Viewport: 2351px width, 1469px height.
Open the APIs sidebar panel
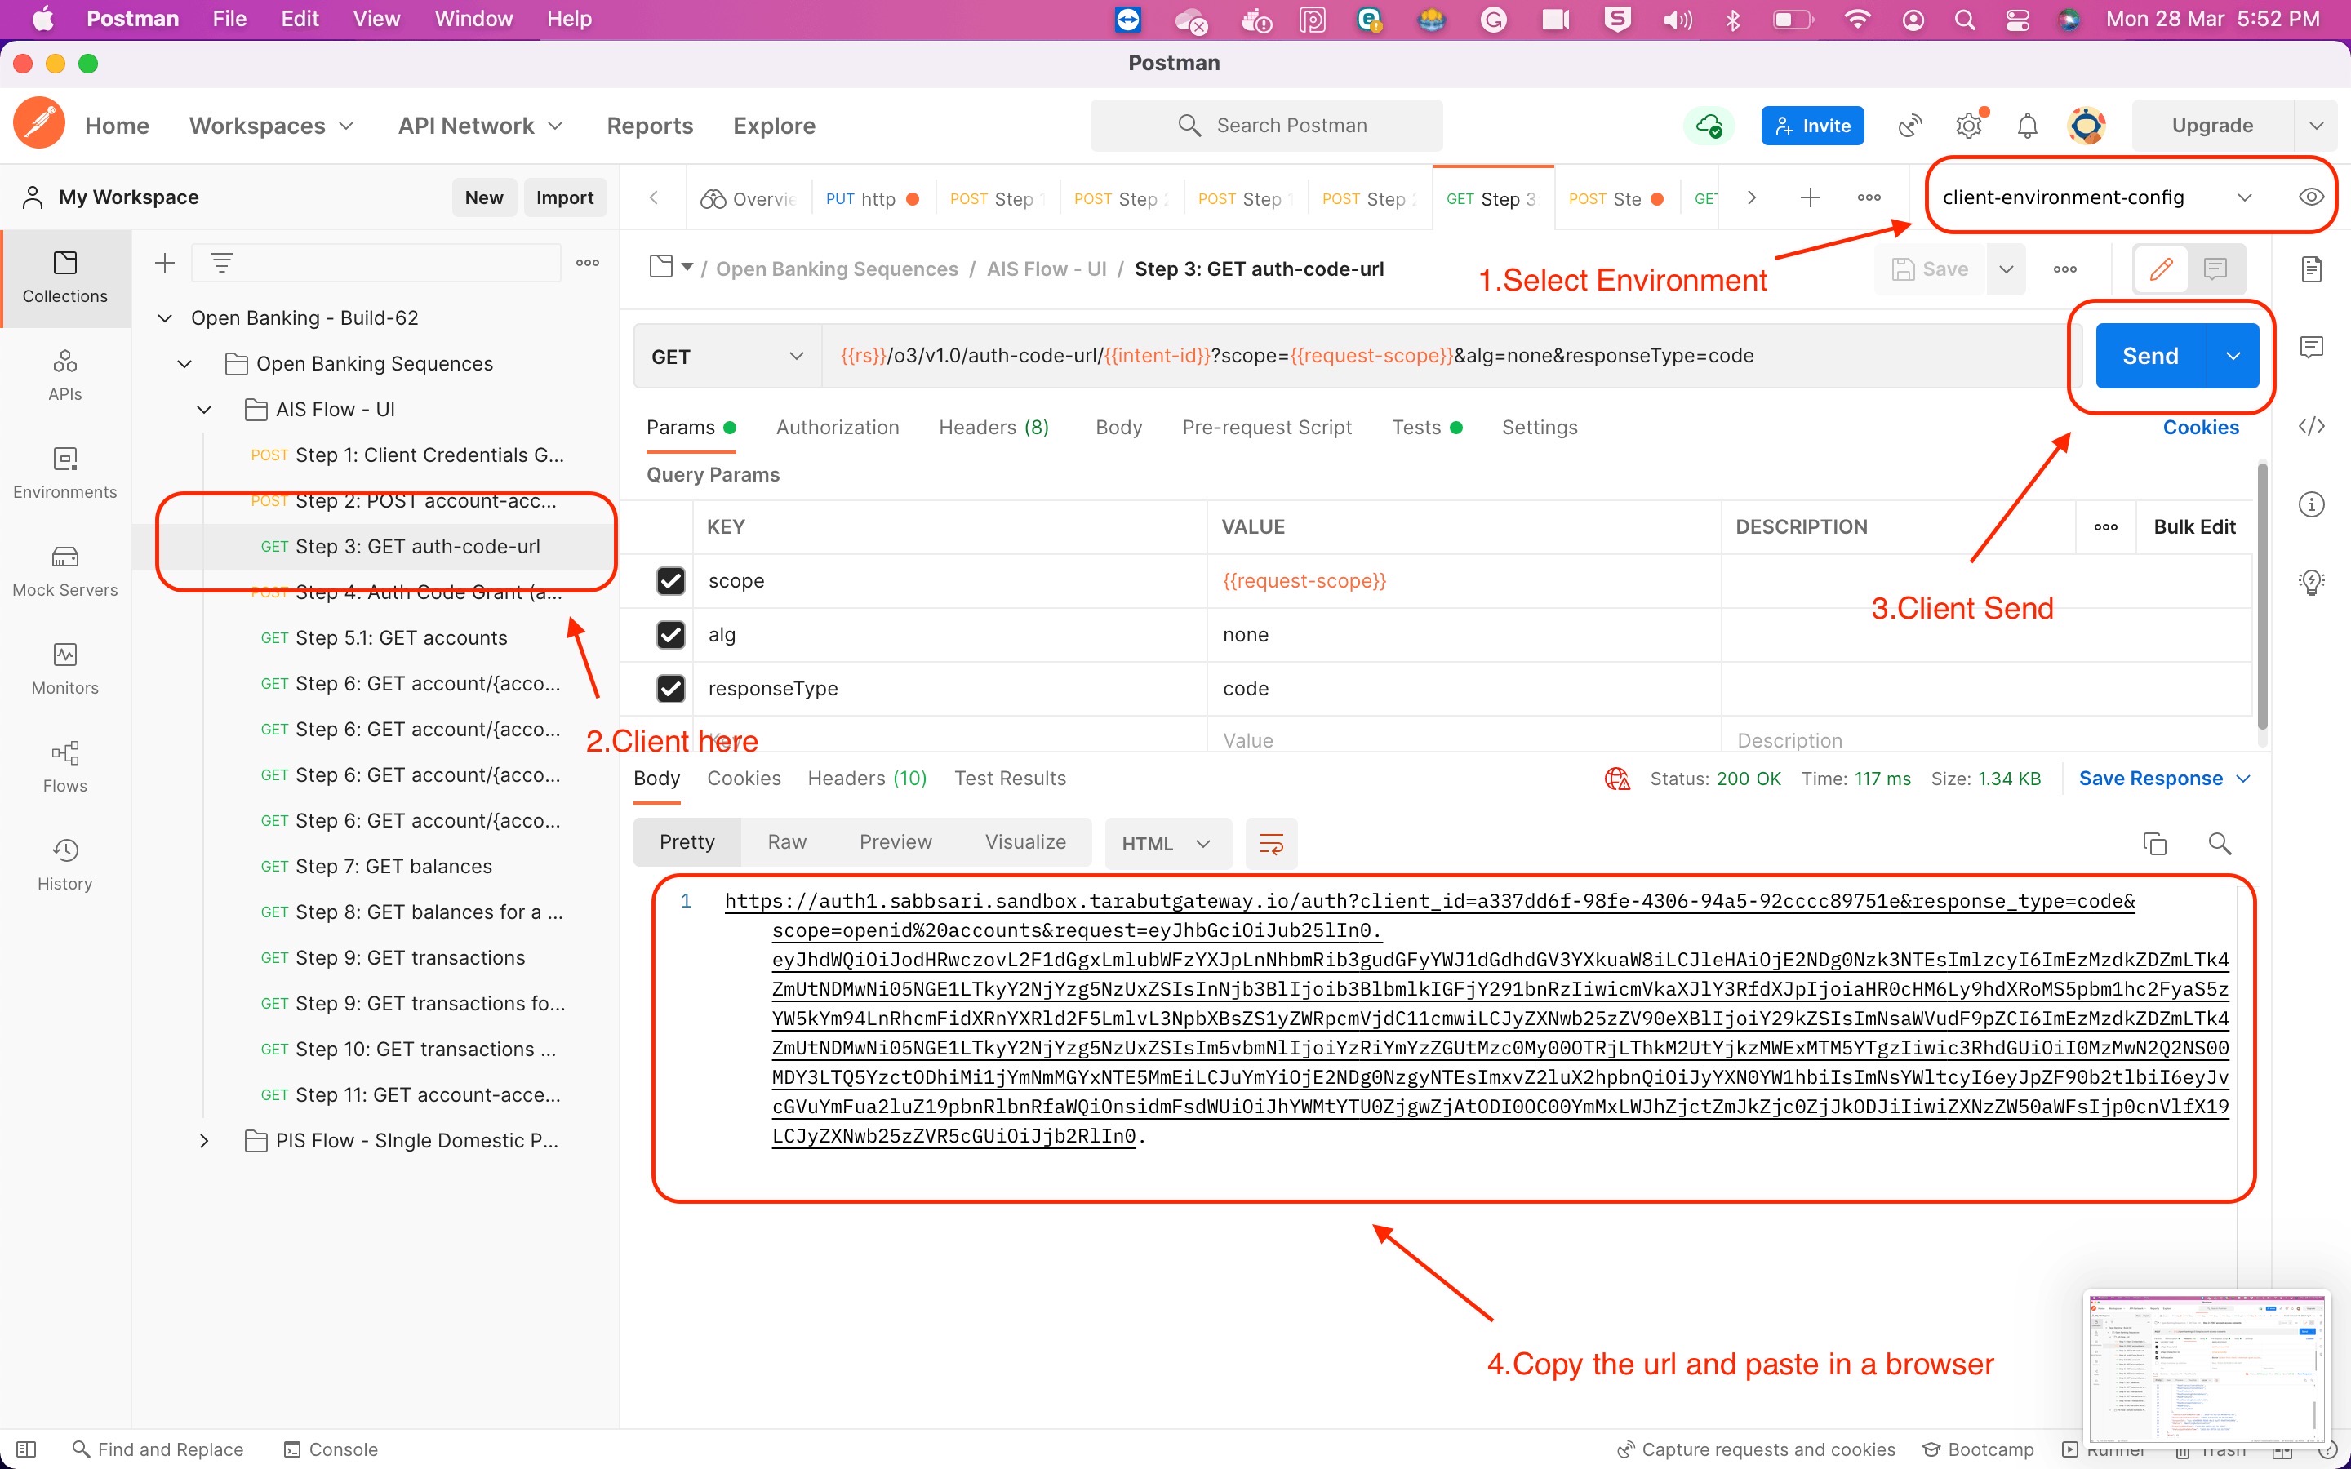[x=65, y=375]
